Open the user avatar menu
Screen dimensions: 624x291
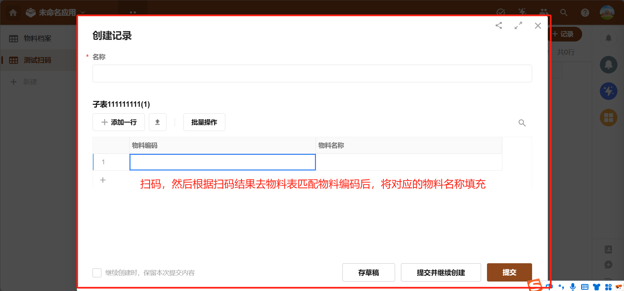607,12
